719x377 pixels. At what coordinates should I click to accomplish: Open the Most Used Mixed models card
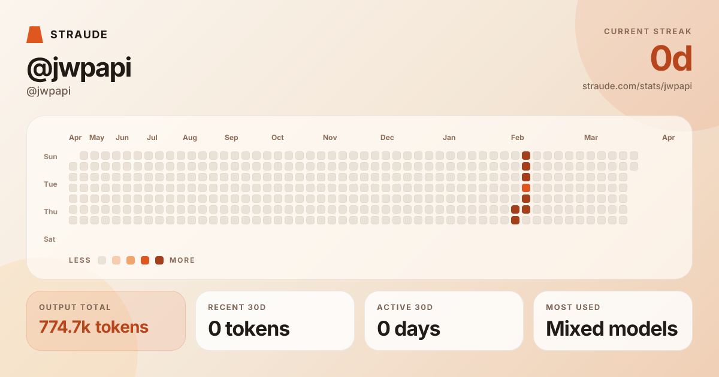point(613,321)
